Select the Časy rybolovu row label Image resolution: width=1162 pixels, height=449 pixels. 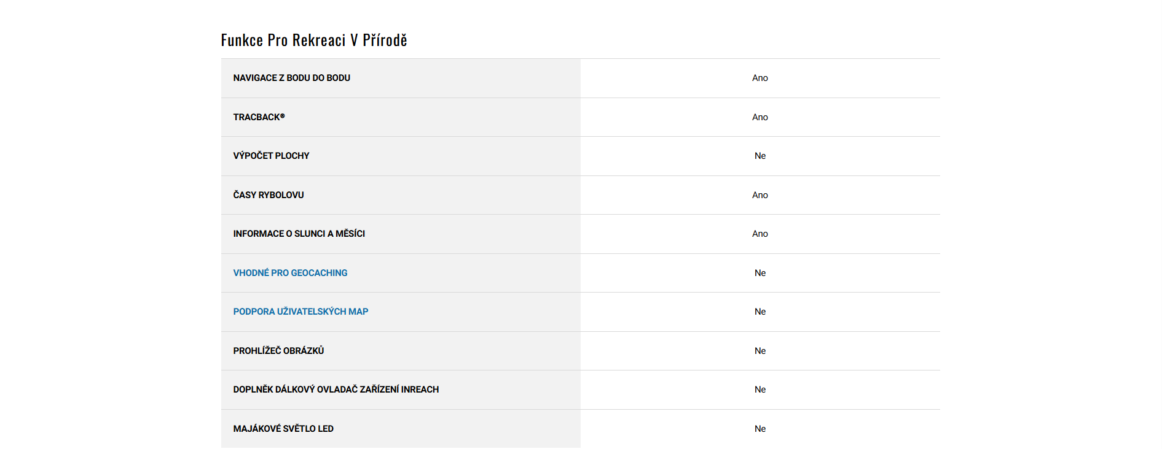(269, 195)
